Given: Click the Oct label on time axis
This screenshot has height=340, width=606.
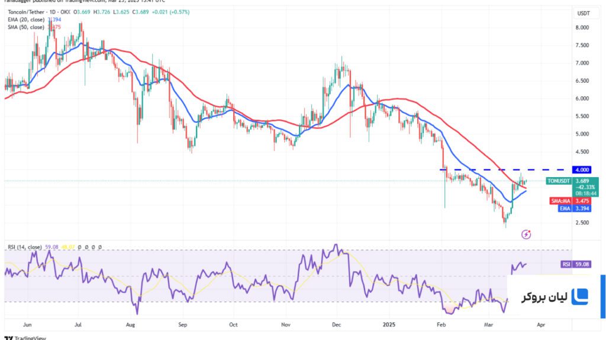Looking at the screenshot, I should (x=233, y=325).
